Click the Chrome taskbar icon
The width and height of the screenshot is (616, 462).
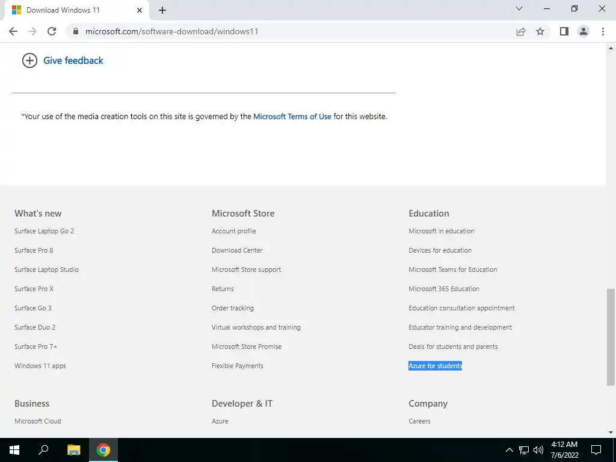point(103,450)
